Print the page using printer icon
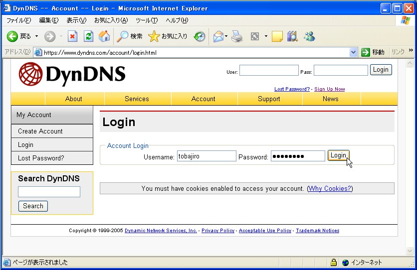The image size is (417, 270). tap(237, 36)
